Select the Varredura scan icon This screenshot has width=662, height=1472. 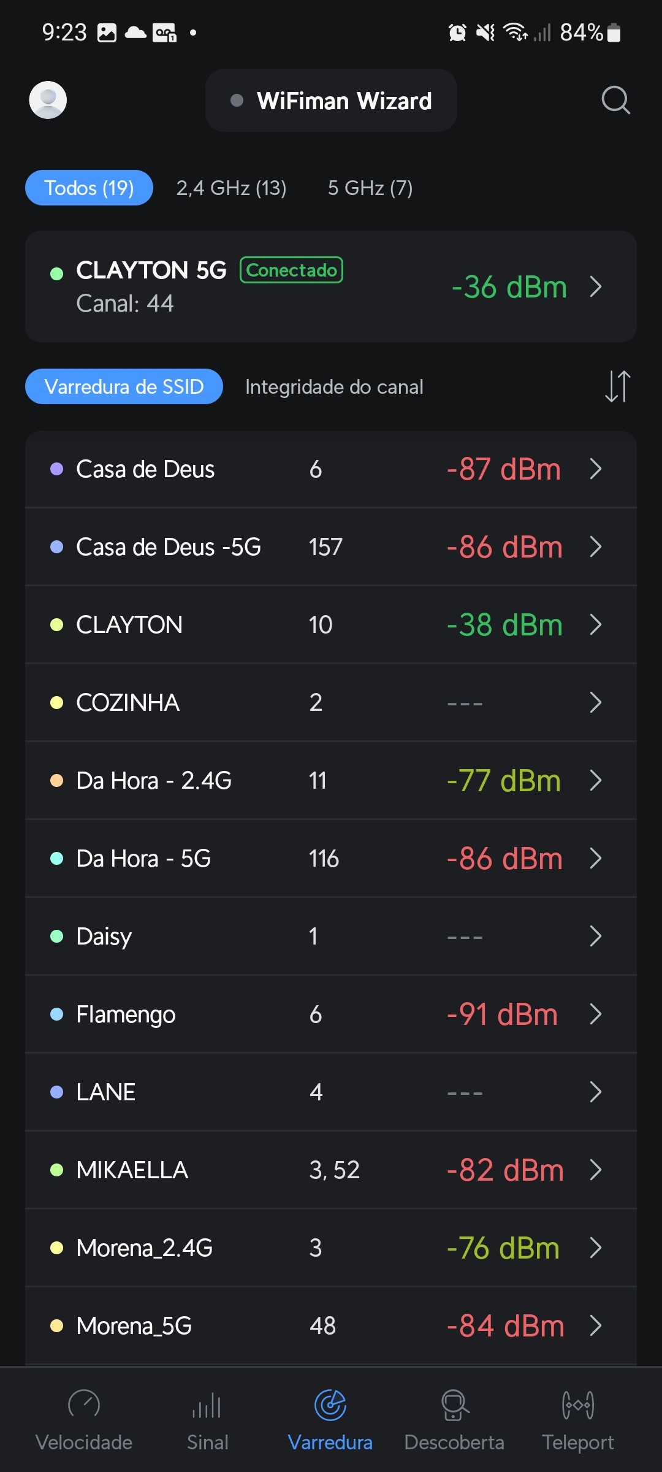click(330, 1405)
